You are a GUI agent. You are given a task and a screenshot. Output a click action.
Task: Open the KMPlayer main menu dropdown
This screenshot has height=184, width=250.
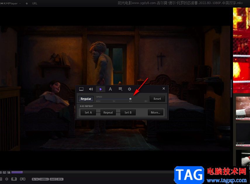point(11,3)
